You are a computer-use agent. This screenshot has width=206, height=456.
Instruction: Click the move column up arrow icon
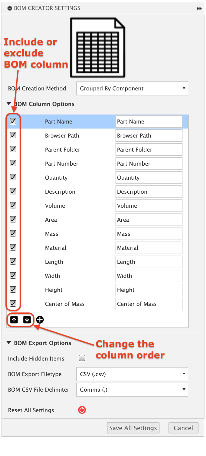pyautogui.click(x=14, y=320)
